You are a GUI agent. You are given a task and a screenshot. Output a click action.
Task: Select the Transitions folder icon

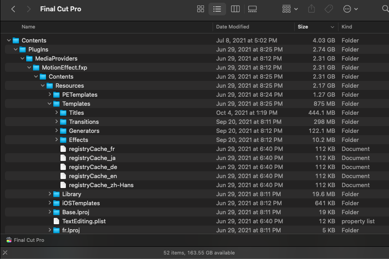[63, 122]
